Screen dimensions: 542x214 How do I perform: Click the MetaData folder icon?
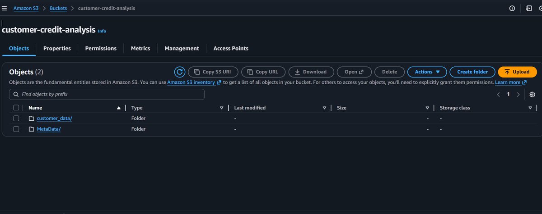click(32, 129)
